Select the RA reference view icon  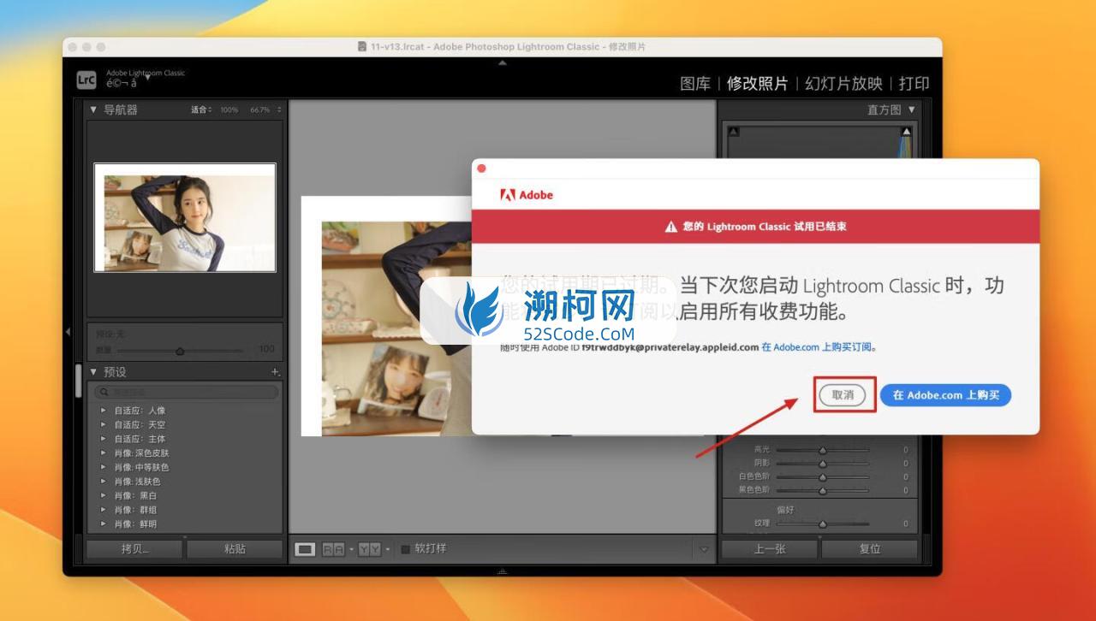333,549
